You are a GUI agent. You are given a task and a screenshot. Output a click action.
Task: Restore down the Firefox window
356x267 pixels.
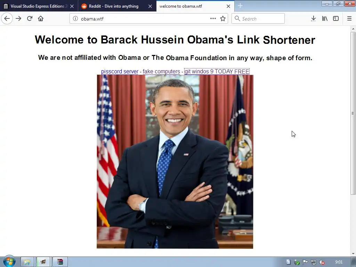click(338, 3)
